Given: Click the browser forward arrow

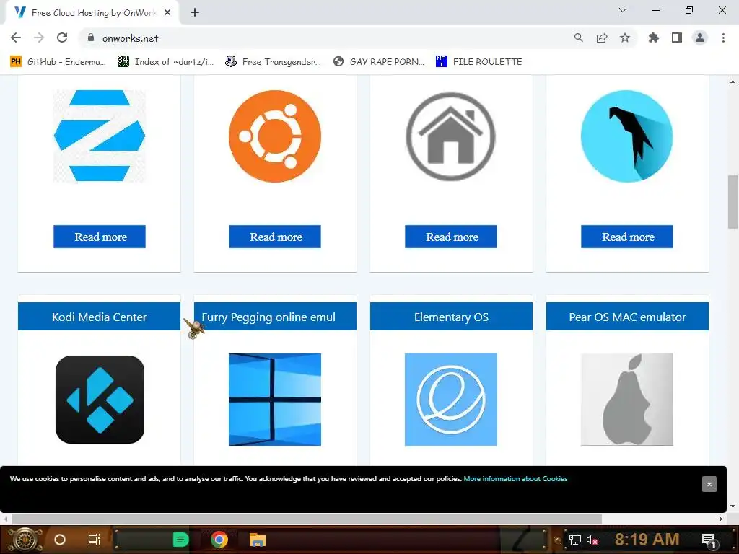Looking at the screenshot, I should (x=39, y=38).
